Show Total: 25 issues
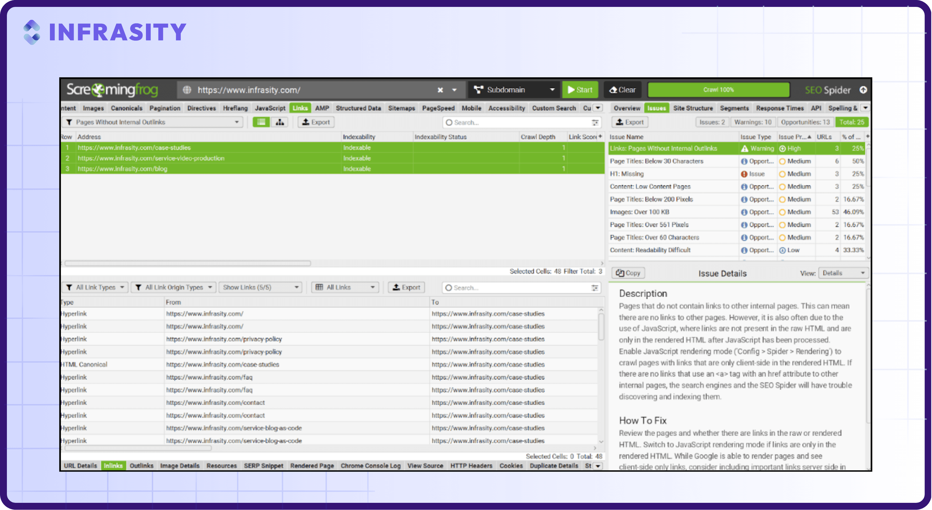 click(x=852, y=122)
